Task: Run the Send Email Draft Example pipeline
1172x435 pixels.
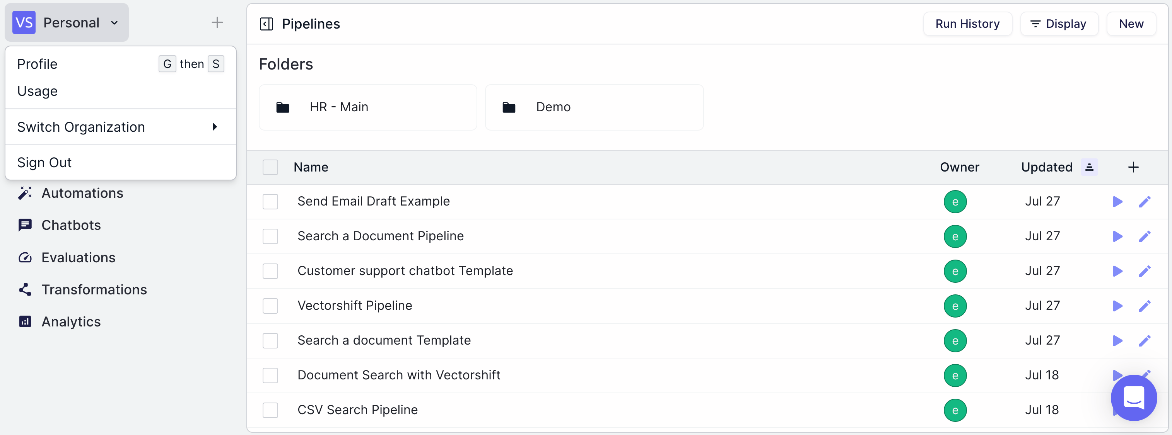Action: pyautogui.click(x=1117, y=201)
